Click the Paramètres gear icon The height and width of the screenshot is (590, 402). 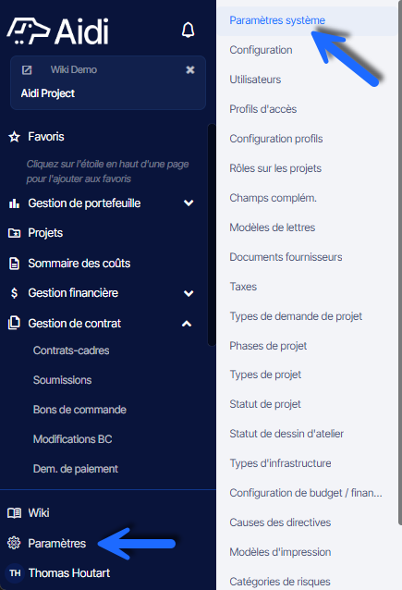tap(14, 543)
